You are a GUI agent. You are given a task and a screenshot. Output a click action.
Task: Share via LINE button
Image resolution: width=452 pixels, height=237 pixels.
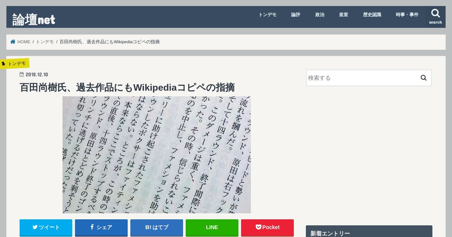coord(212,228)
